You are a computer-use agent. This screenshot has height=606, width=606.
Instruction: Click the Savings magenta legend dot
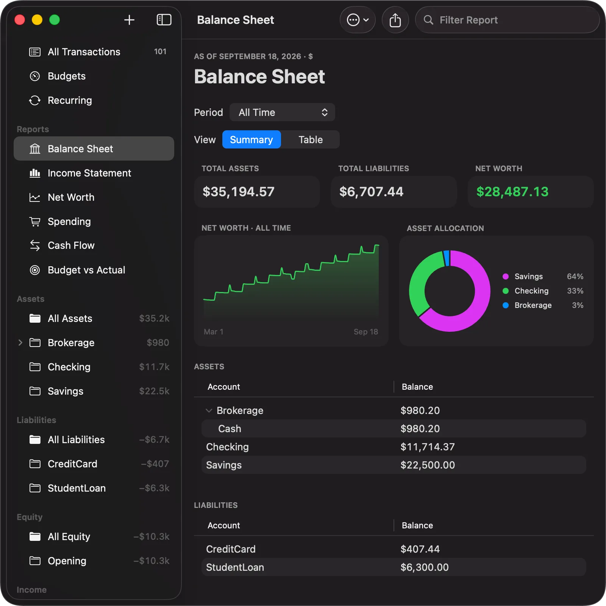click(506, 276)
